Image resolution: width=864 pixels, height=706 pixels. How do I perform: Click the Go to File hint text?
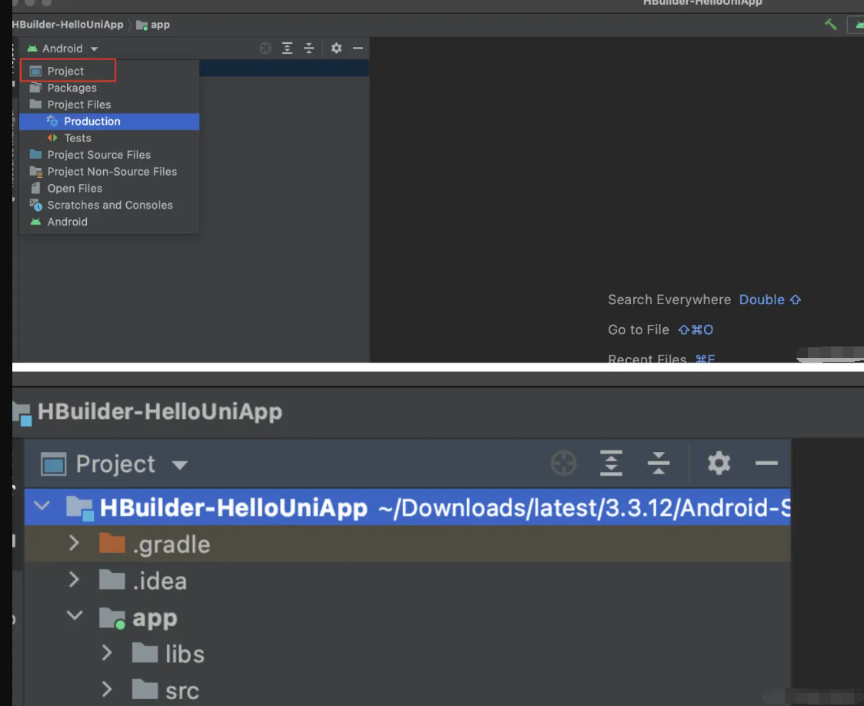(x=638, y=330)
